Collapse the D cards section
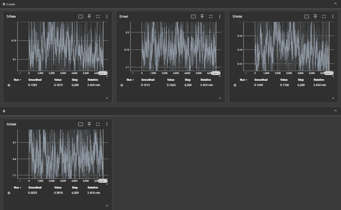341x210 pixels. [x=335, y=3]
